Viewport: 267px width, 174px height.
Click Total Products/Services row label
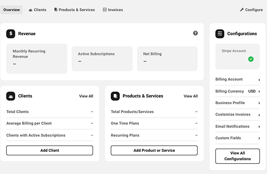(132, 112)
